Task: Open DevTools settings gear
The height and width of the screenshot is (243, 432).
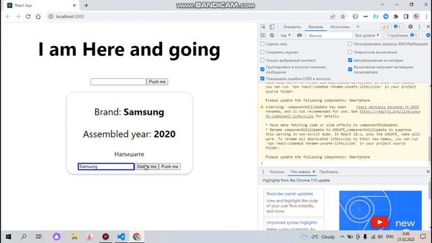Action: point(410,27)
